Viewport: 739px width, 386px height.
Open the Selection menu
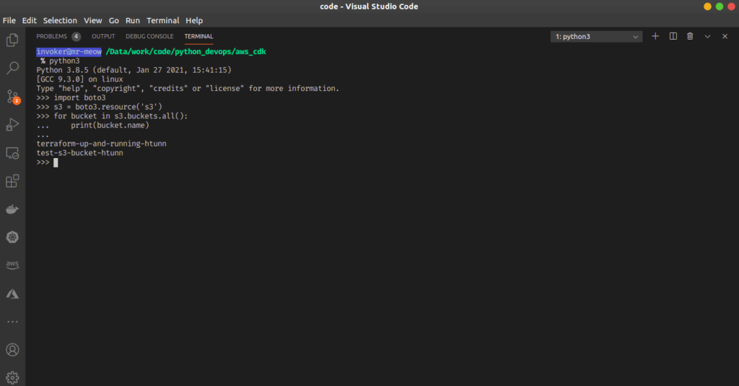click(60, 20)
